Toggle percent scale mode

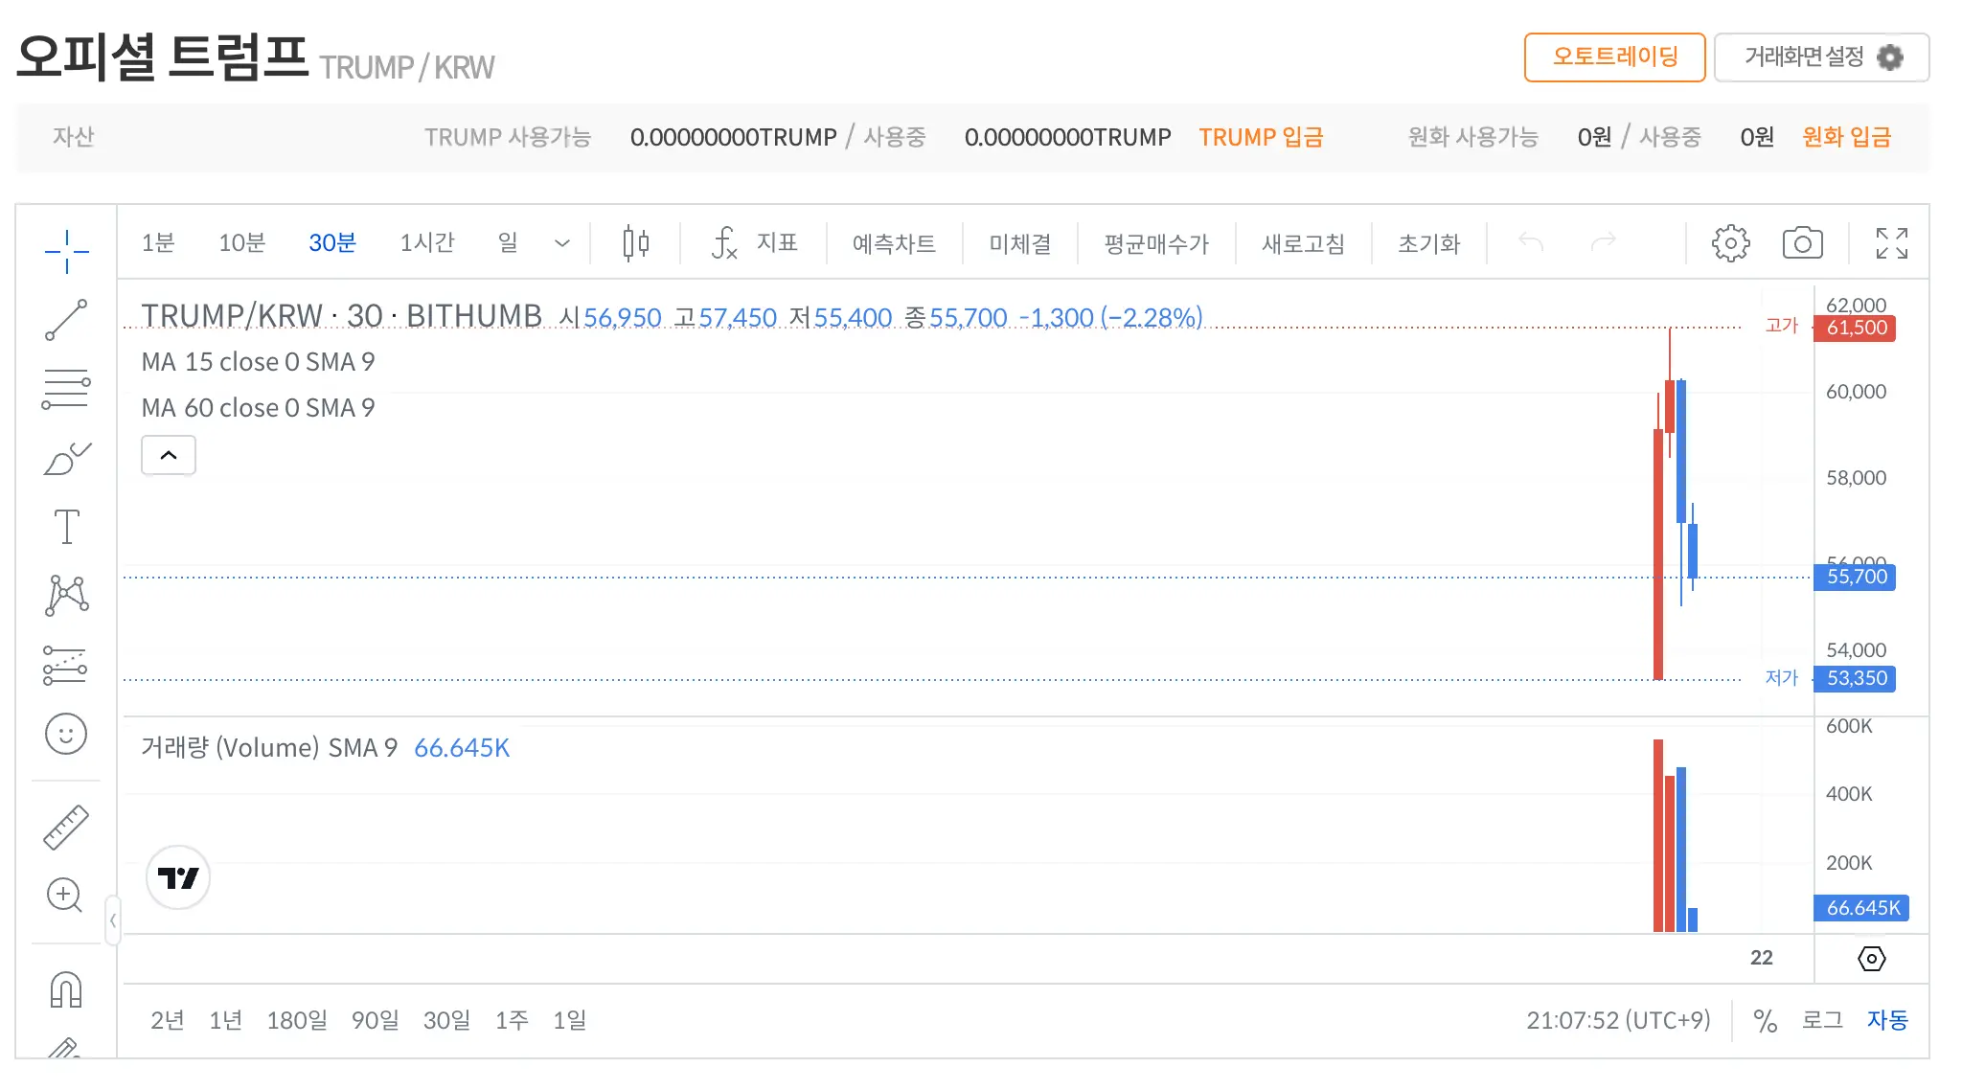coord(1765,1020)
